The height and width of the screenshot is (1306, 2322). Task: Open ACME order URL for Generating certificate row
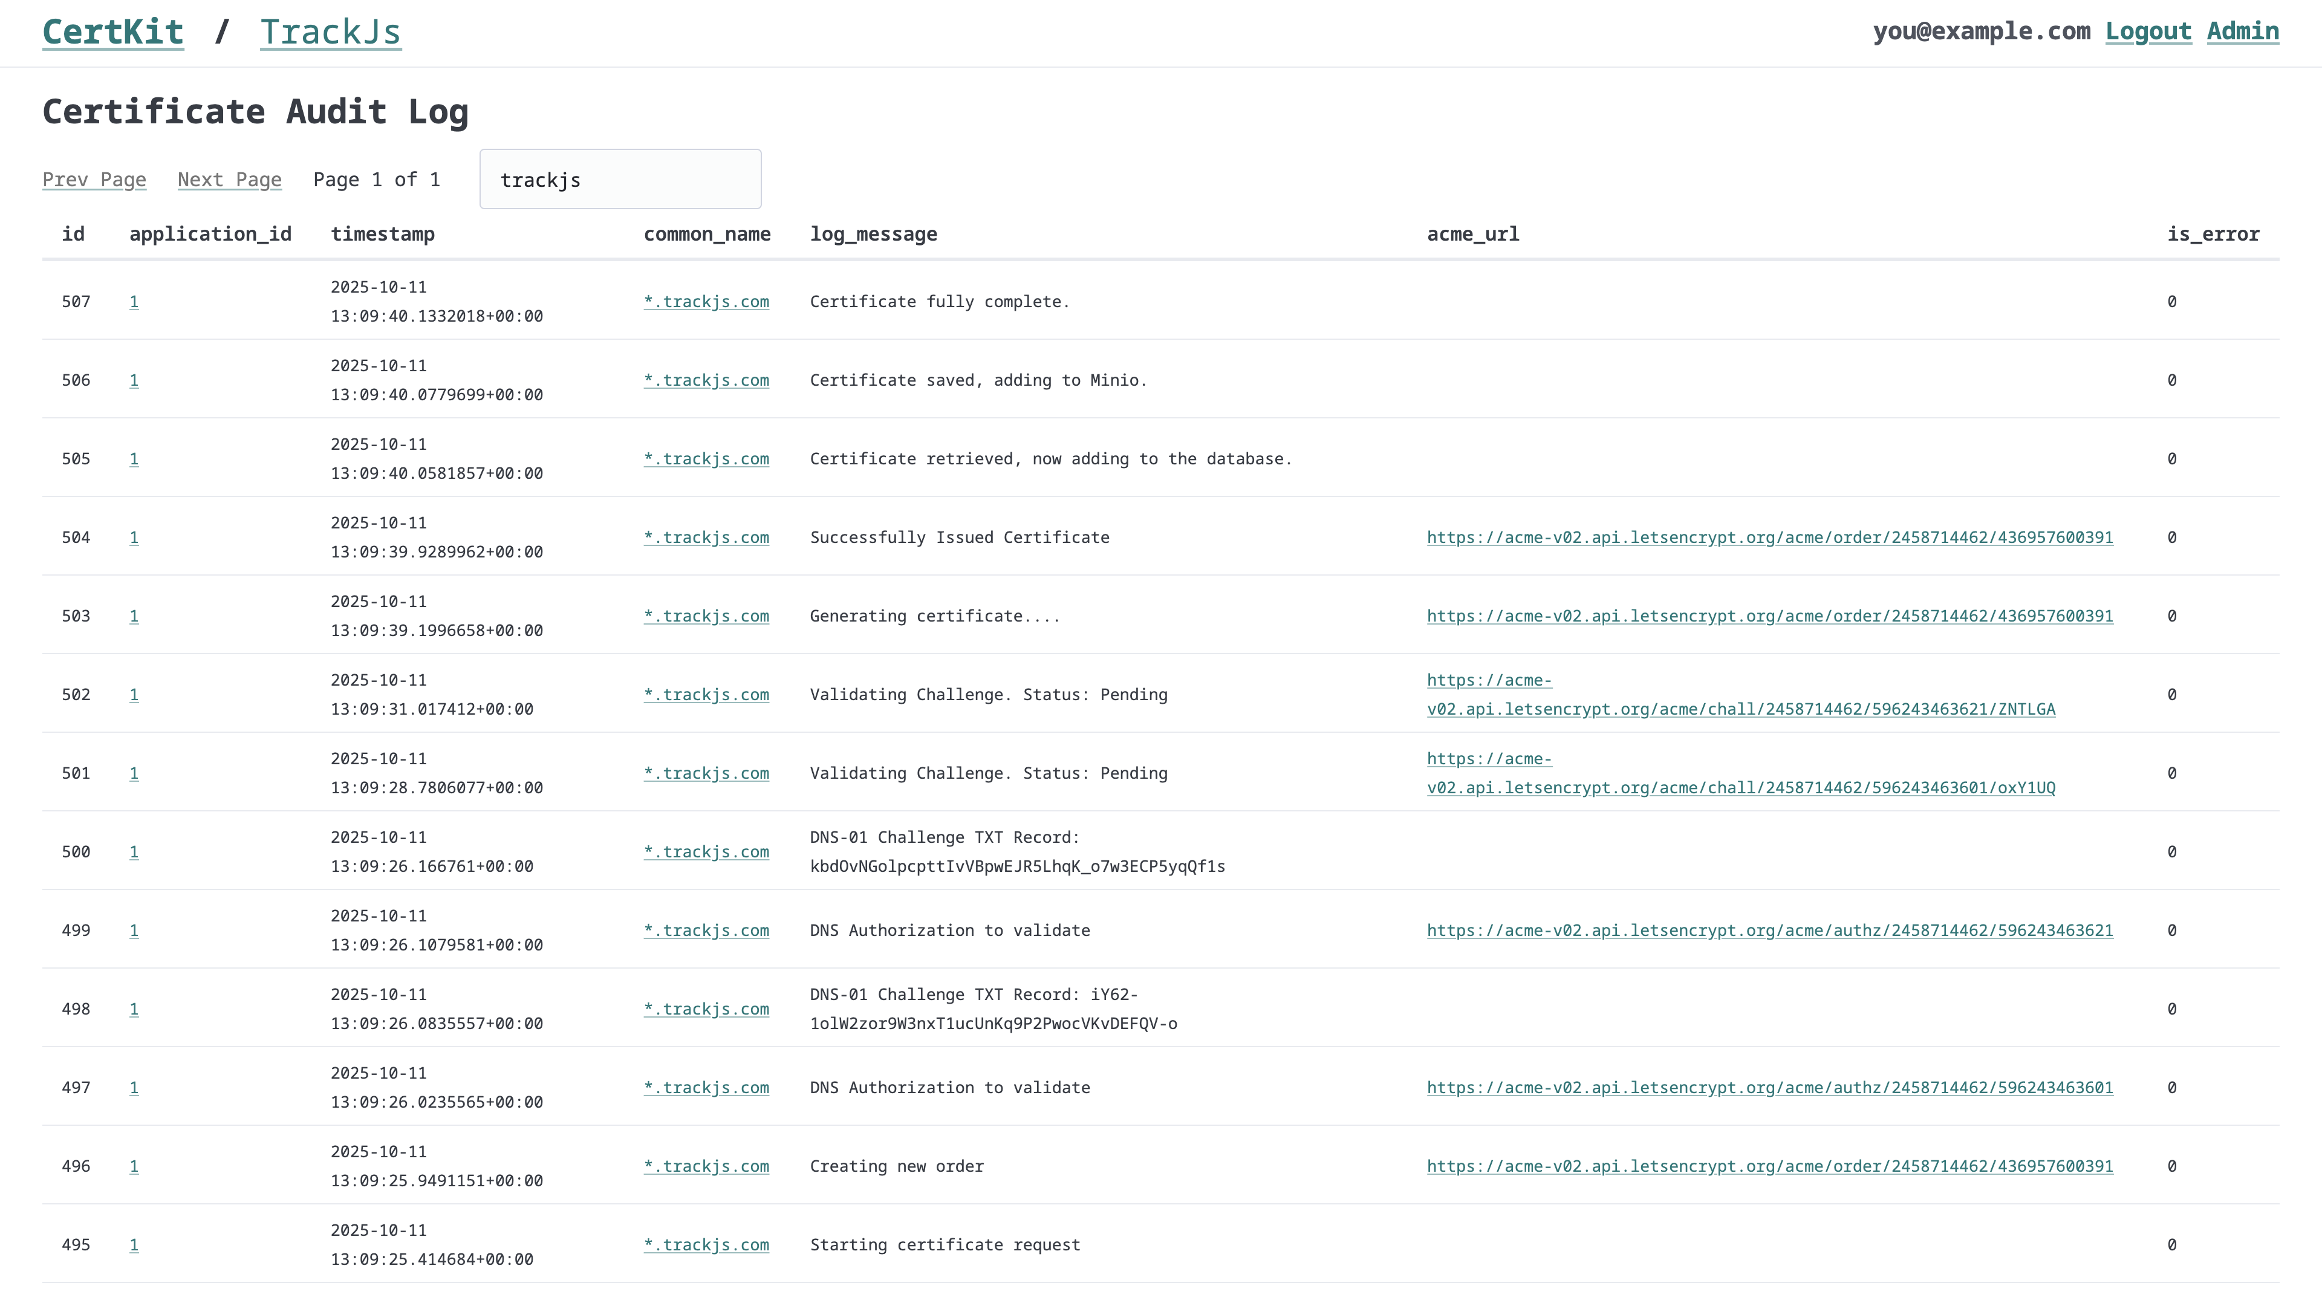pyautogui.click(x=1769, y=616)
